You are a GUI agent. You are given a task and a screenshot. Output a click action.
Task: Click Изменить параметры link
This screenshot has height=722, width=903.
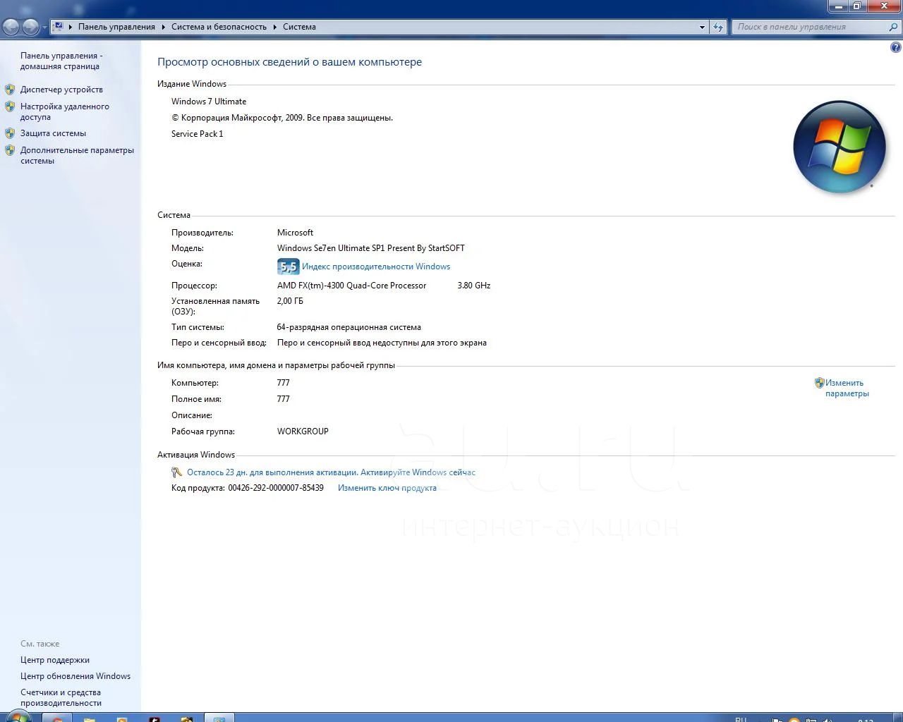pyautogui.click(x=847, y=388)
